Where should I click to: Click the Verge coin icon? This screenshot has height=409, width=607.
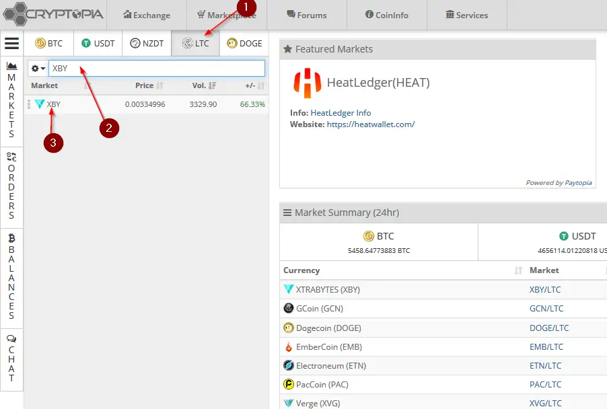289,403
